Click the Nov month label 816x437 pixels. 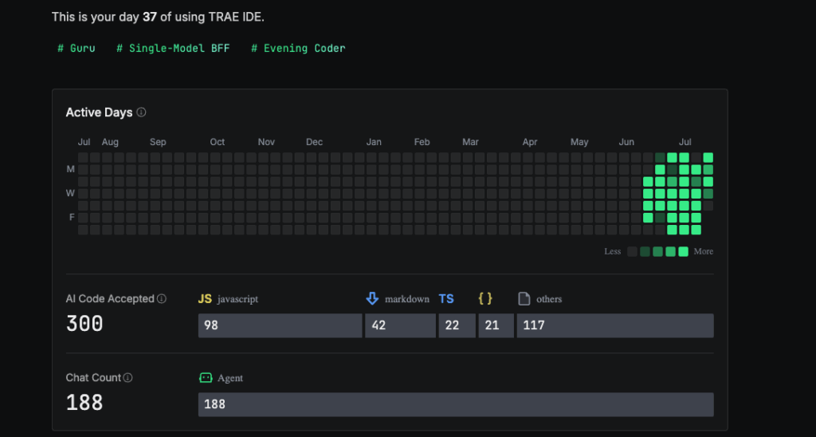(266, 142)
